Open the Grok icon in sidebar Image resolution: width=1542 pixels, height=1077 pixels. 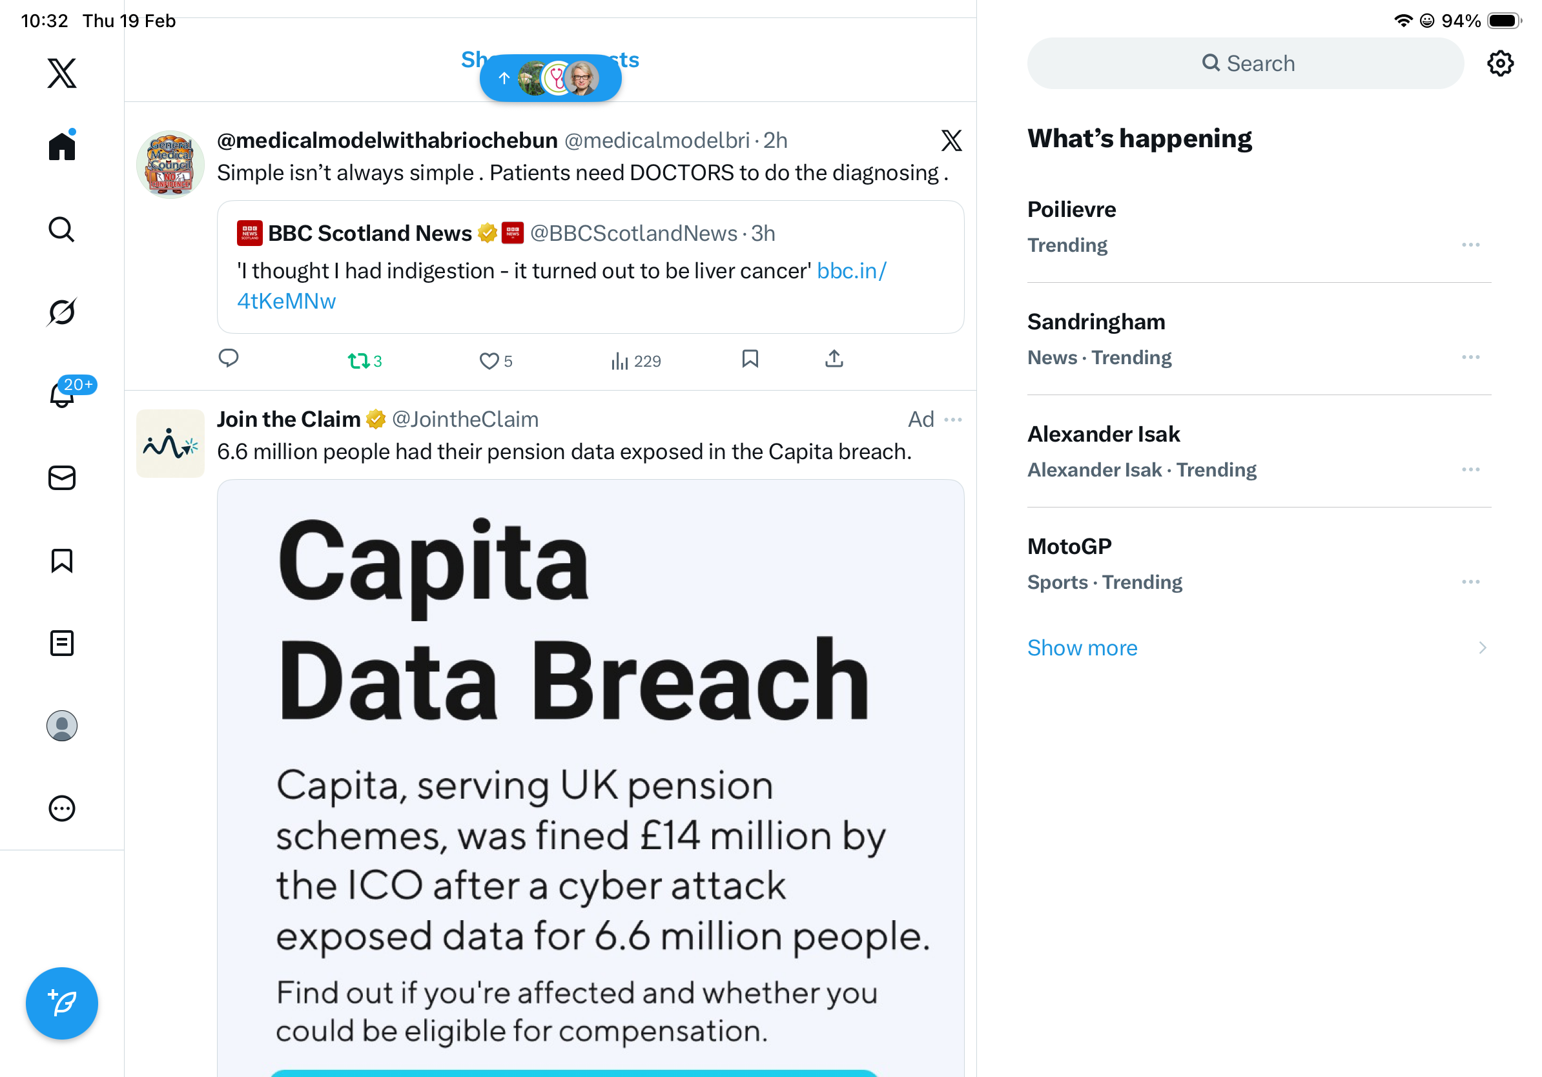(x=62, y=312)
